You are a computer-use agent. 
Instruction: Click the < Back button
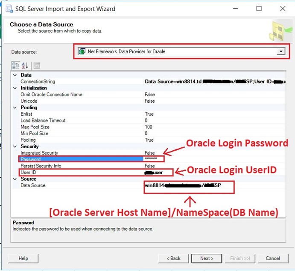pyautogui.click(x=173, y=258)
